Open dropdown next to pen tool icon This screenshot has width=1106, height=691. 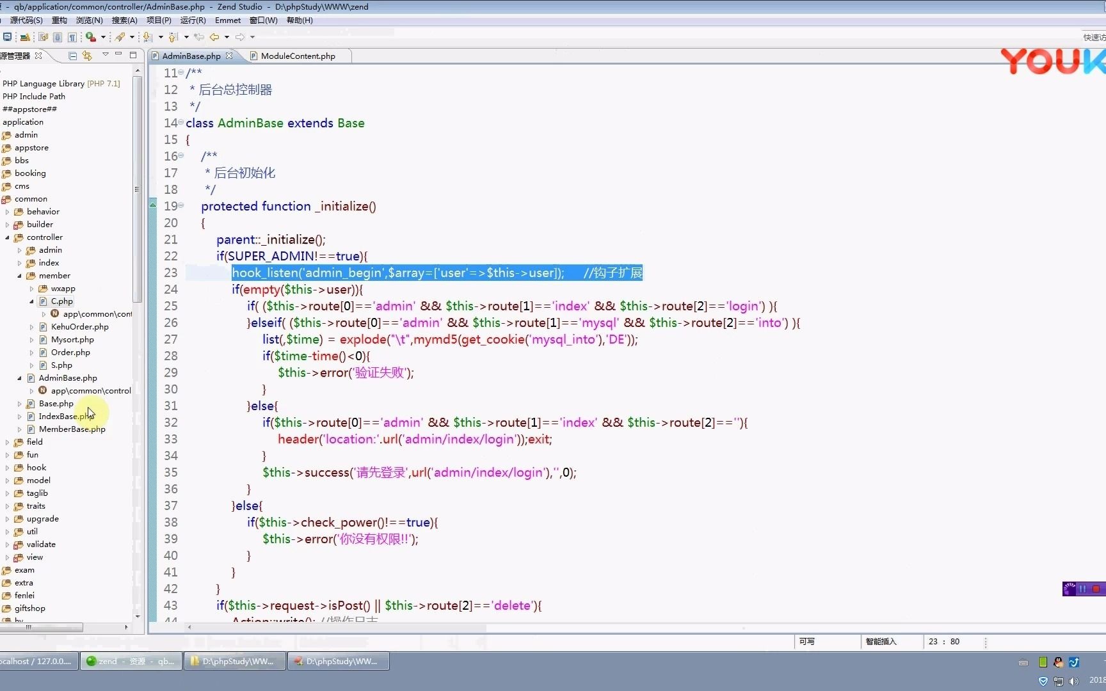pyautogui.click(x=132, y=37)
